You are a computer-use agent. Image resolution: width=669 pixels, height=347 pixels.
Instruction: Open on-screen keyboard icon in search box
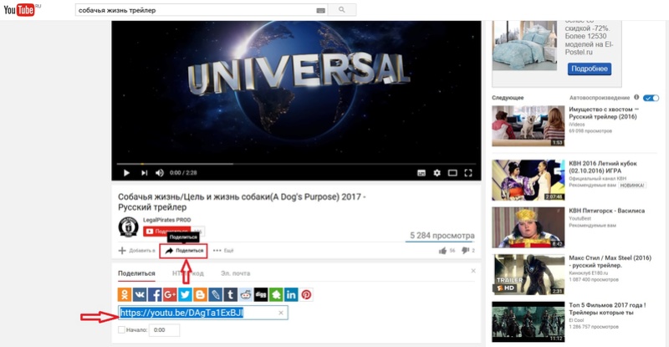321,10
